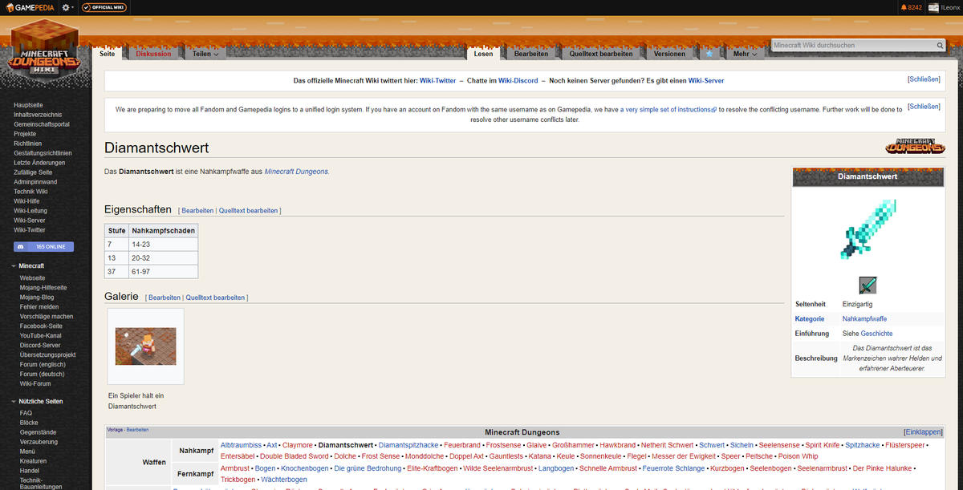Open the Diamantschwert gallery thumbnail
963x490 pixels.
click(145, 346)
